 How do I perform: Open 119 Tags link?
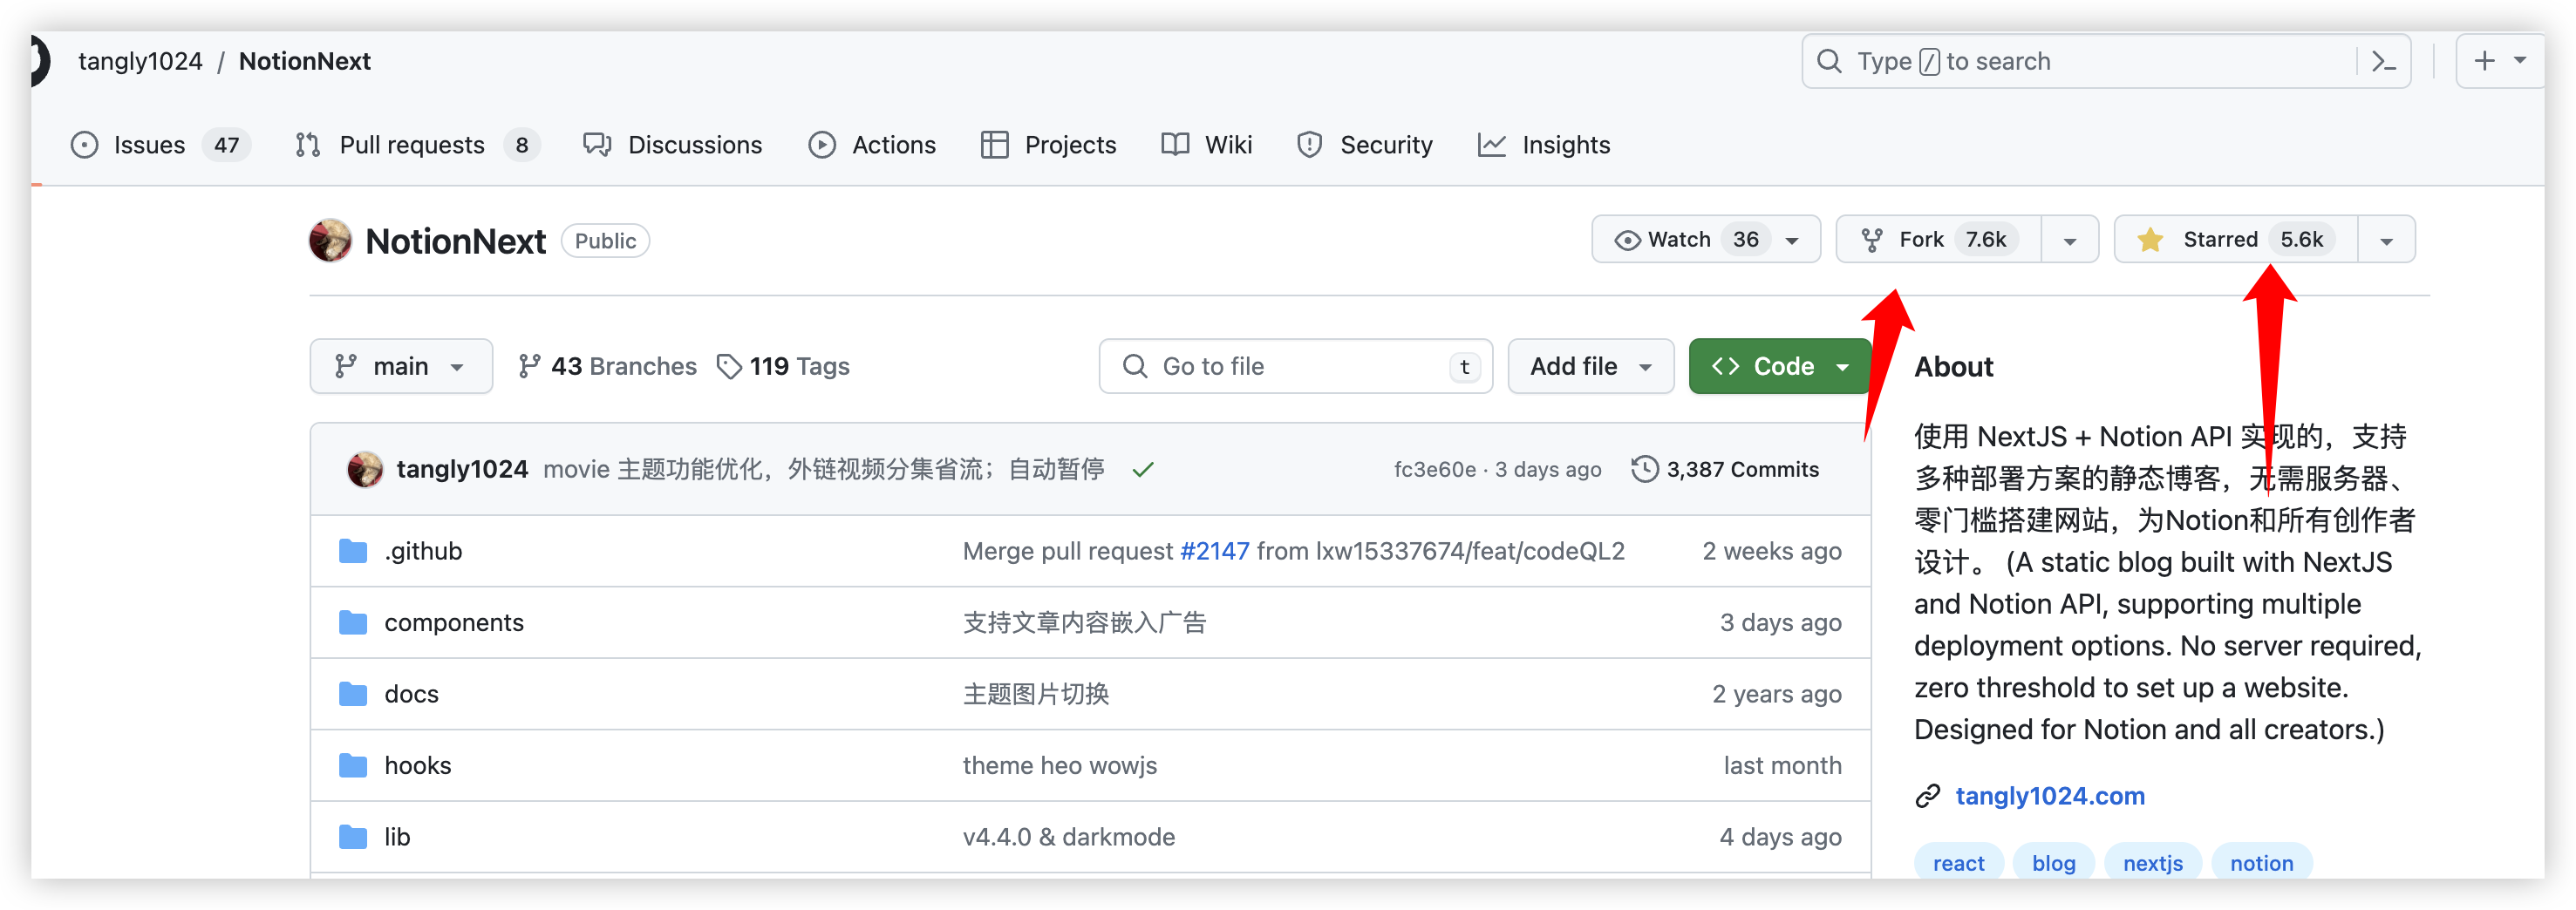tap(784, 367)
